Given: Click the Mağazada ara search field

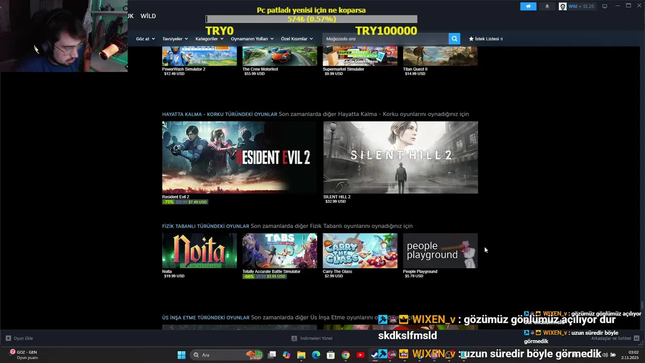Looking at the screenshot, I should (x=385, y=39).
